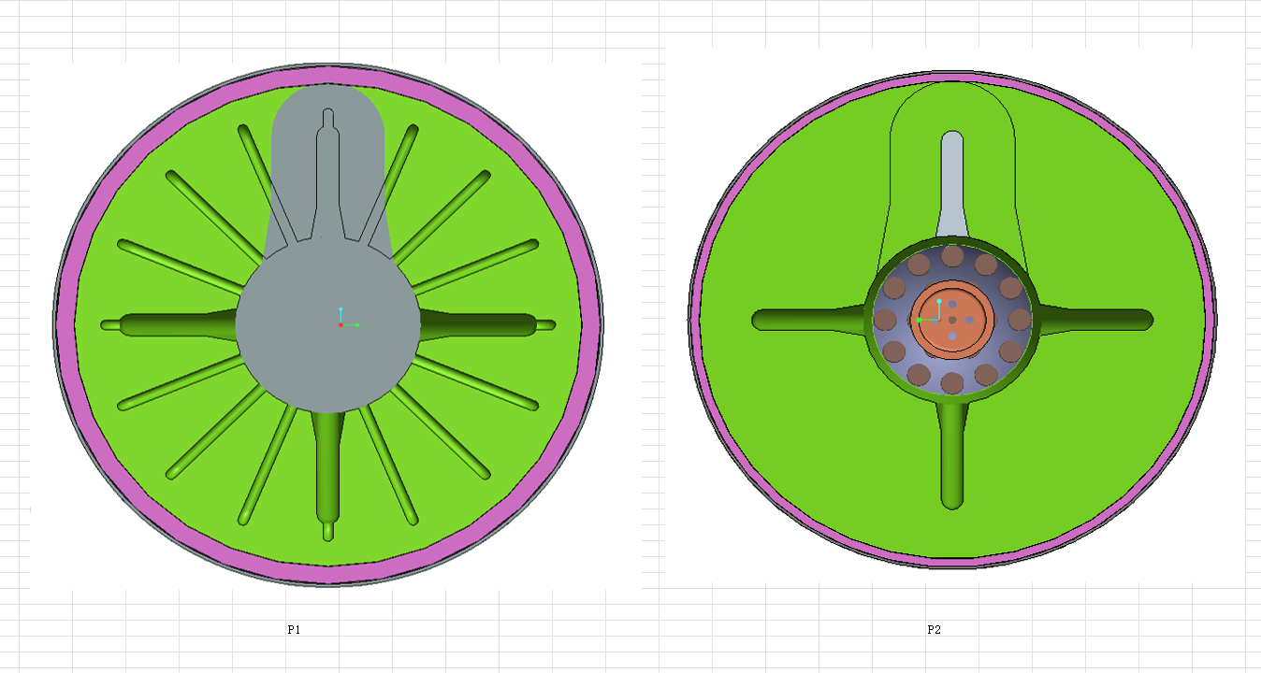Click the topmost brown hole in P2 hub
Viewport: 1261px width, 673px height.
click(952, 255)
